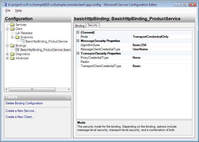The width and height of the screenshot is (199, 142).
Task: Expand the Advanced tree node
Action: click(7, 58)
